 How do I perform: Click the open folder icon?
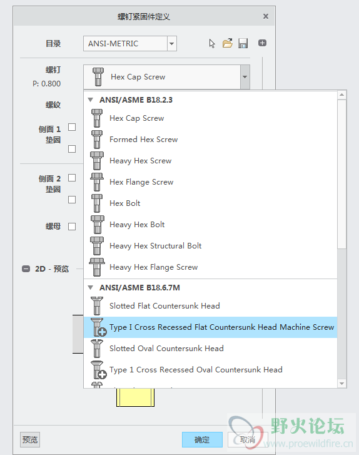(228, 43)
